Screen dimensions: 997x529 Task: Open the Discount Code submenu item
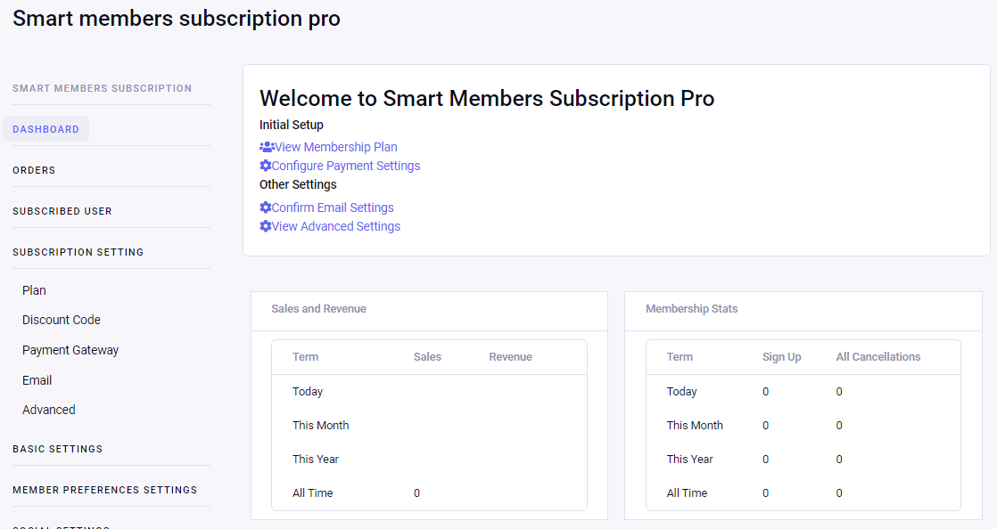(x=62, y=320)
